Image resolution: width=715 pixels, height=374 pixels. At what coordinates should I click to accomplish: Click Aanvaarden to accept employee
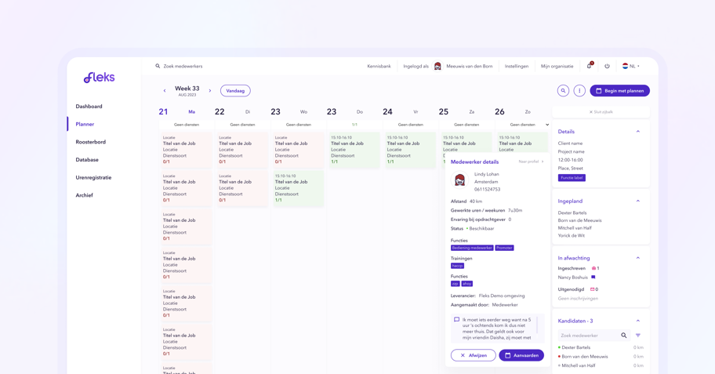[521, 355]
